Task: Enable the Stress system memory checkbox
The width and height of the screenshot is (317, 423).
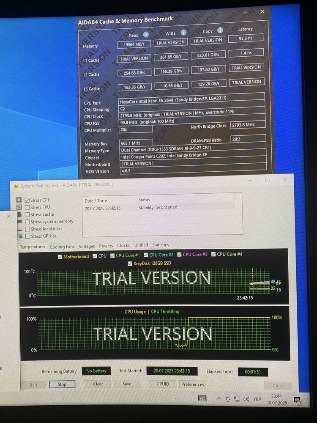Action: point(27,222)
